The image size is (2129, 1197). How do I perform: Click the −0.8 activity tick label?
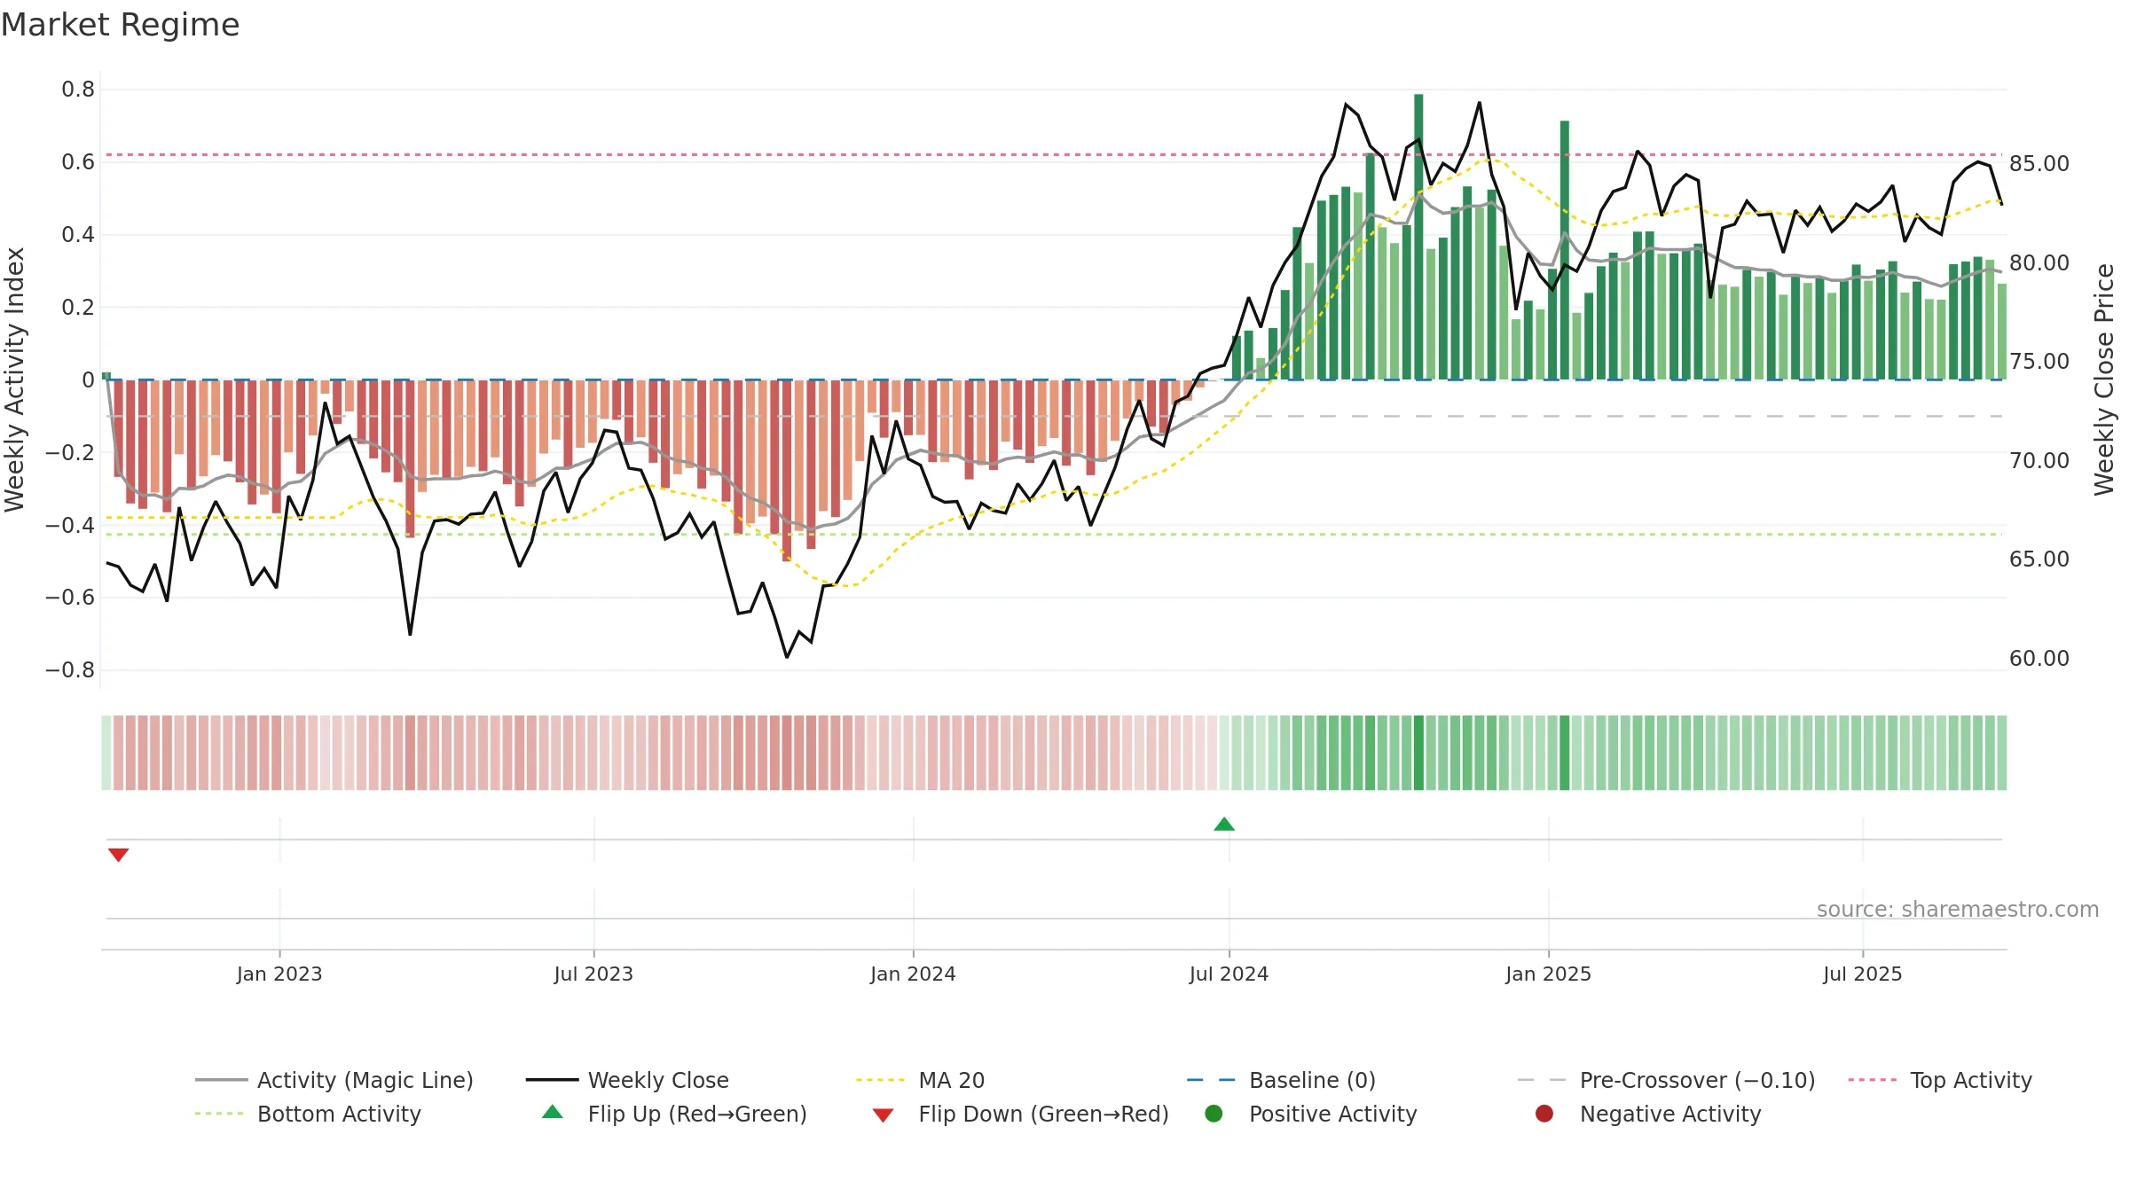tap(70, 670)
